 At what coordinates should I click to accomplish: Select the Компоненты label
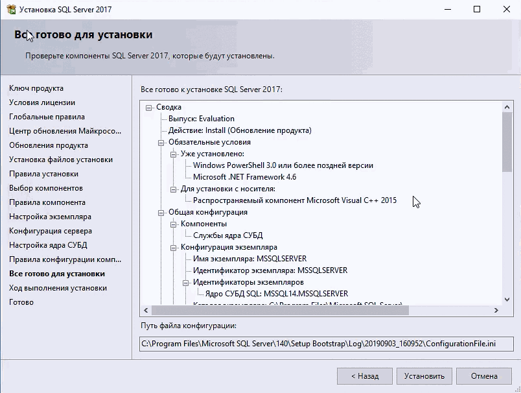coord(203,224)
